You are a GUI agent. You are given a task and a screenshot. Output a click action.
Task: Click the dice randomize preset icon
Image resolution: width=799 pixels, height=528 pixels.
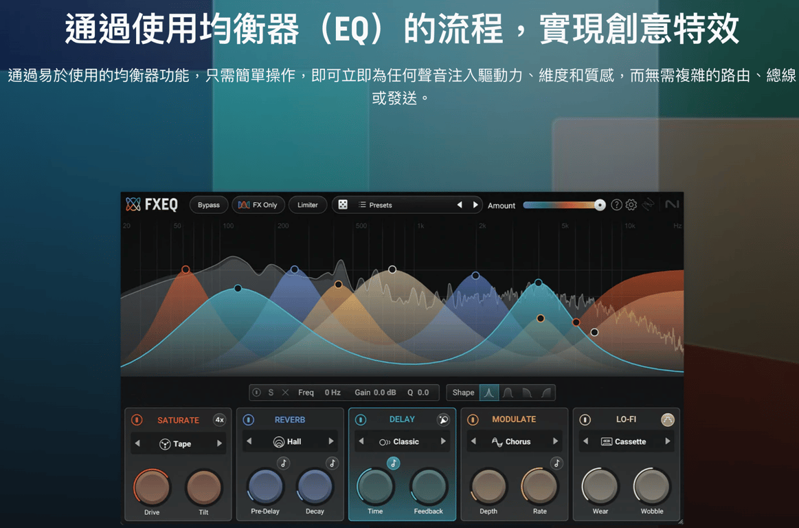click(343, 205)
